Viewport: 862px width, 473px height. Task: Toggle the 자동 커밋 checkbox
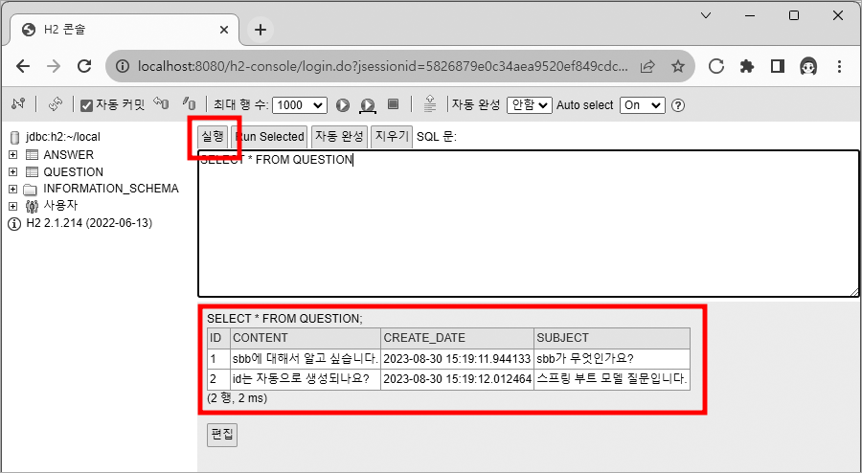86,105
